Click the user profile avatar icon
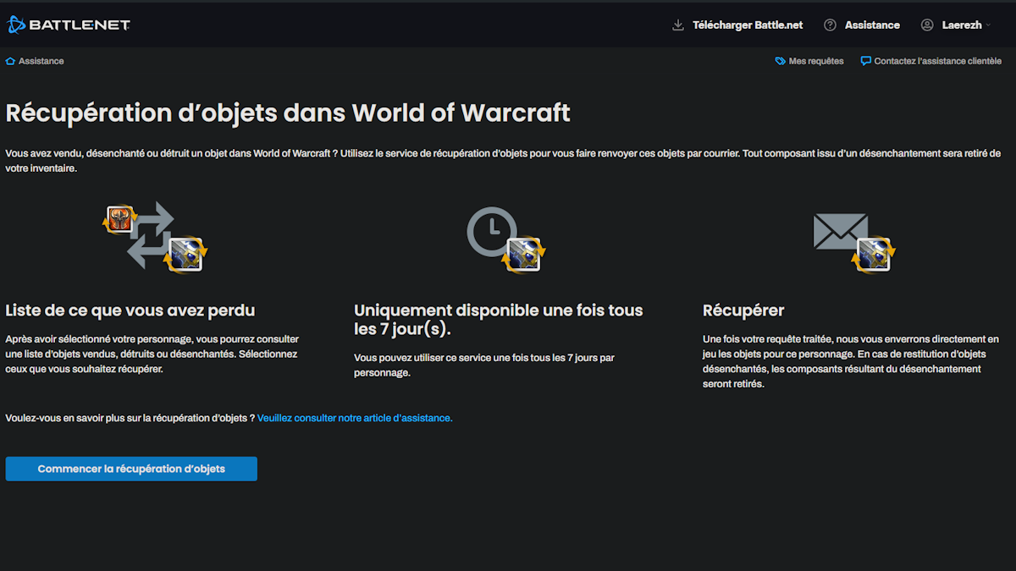 tap(927, 25)
